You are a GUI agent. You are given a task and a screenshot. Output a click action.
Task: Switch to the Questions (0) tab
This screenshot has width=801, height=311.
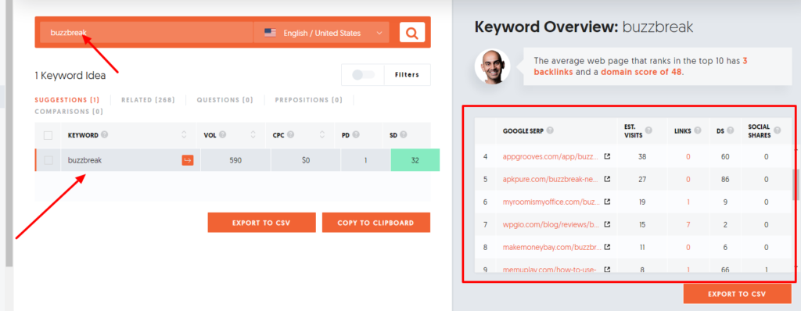pyautogui.click(x=224, y=100)
